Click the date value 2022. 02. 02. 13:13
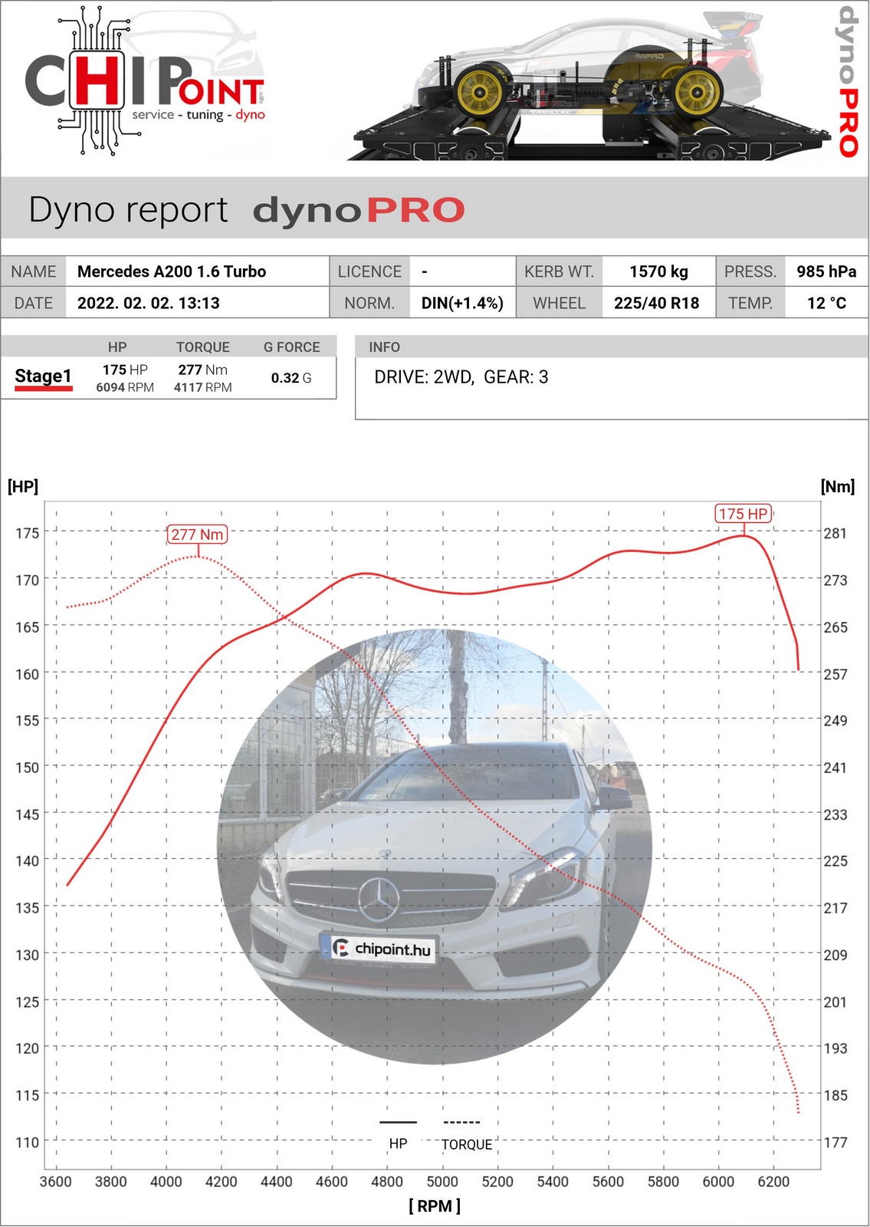The width and height of the screenshot is (870, 1227). pos(149,303)
